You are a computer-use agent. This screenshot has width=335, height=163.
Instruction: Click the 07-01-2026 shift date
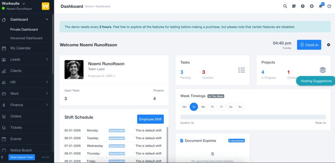coord(73,146)
